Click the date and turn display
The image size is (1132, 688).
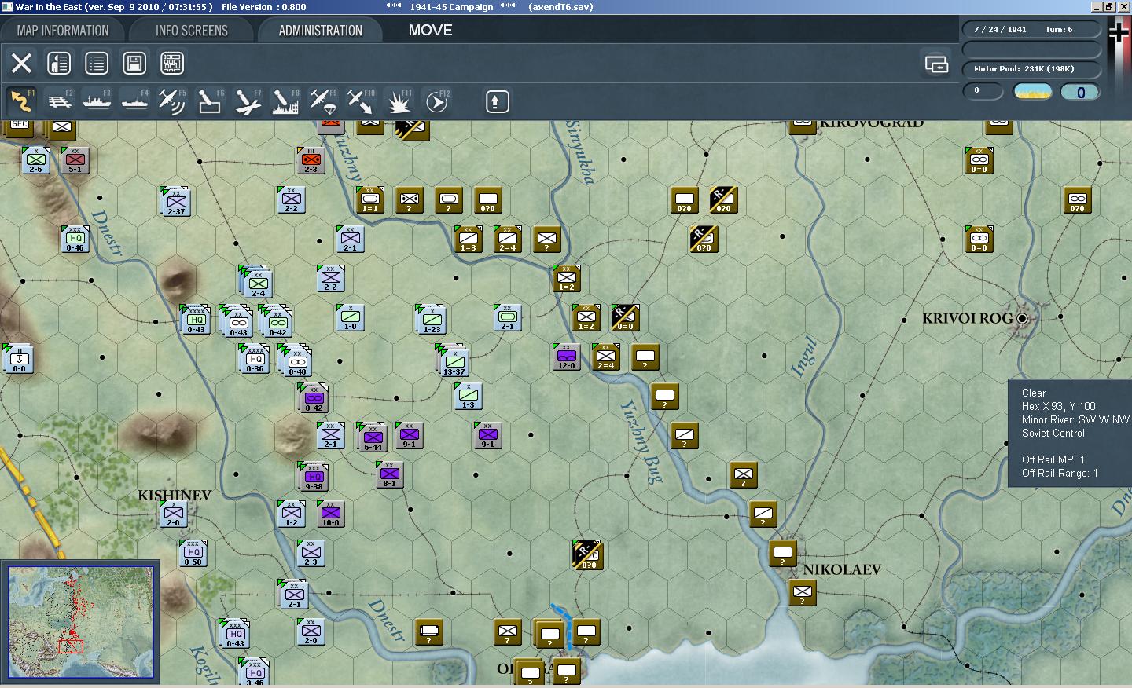point(1031,30)
